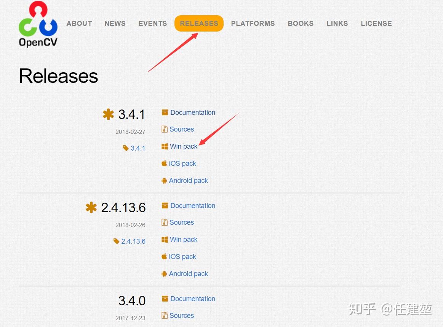Download the Android pack for 2.4.13.6
Image resolution: width=443 pixels, height=327 pixels.
pyautogui.click(x=189, y=274)
